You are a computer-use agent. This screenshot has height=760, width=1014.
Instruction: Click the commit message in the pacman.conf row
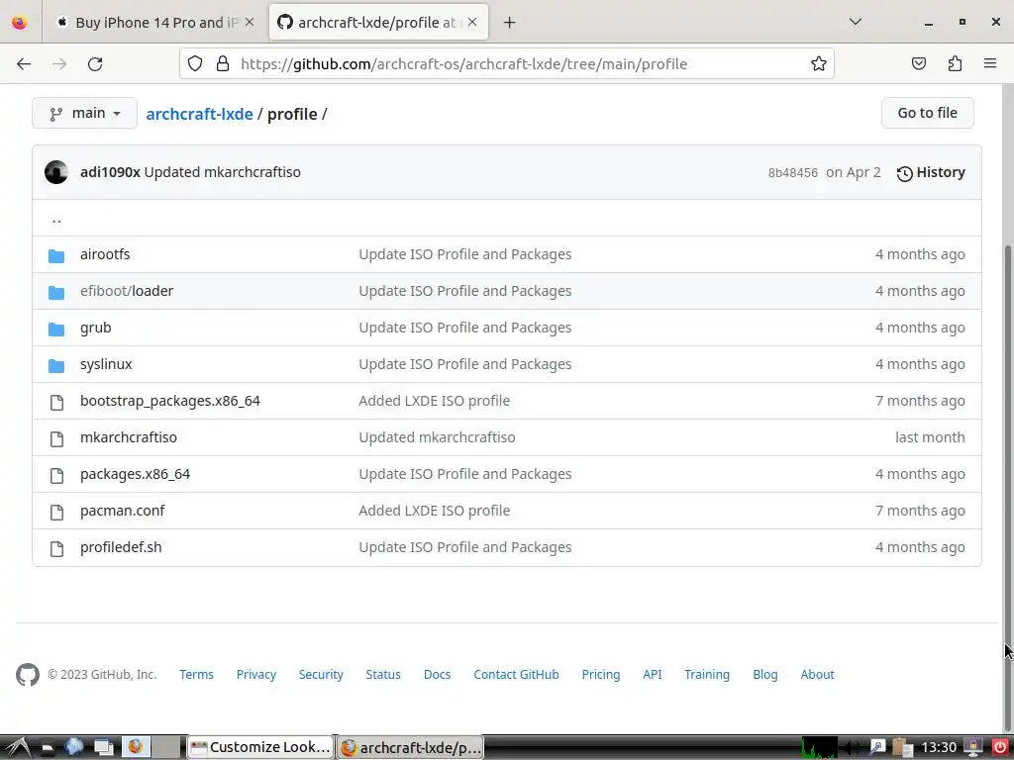pyautogui.click(x=435, y=511)
